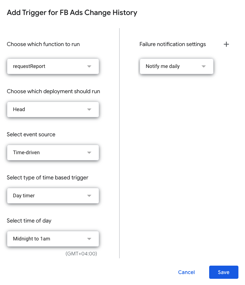The image size is (245, 285).
Task: Open the Notify me daily frequency dropdown
Action: 176,66
